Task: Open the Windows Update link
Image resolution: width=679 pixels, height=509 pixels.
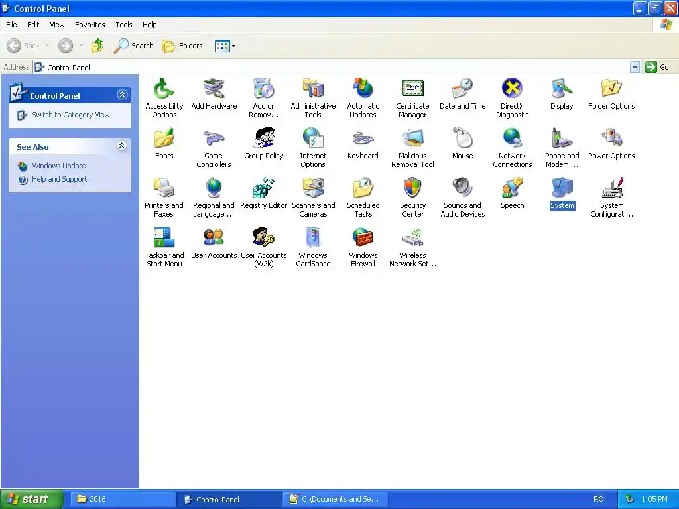Action: point(58,166)
